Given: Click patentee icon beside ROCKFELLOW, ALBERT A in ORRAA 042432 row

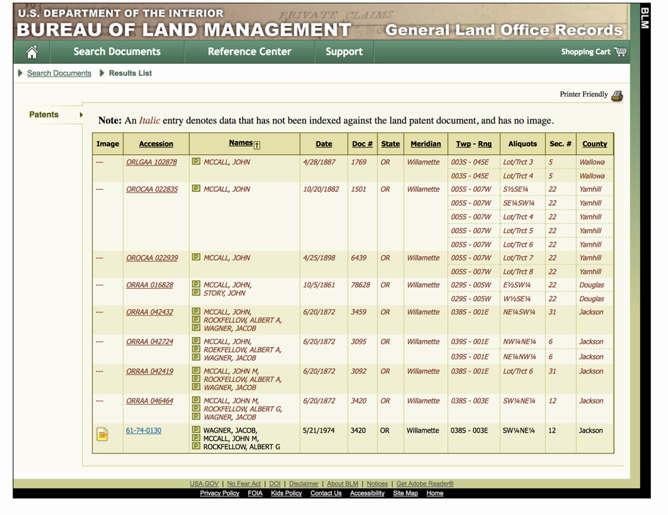Looking at the screenshot, I should 196,320.
